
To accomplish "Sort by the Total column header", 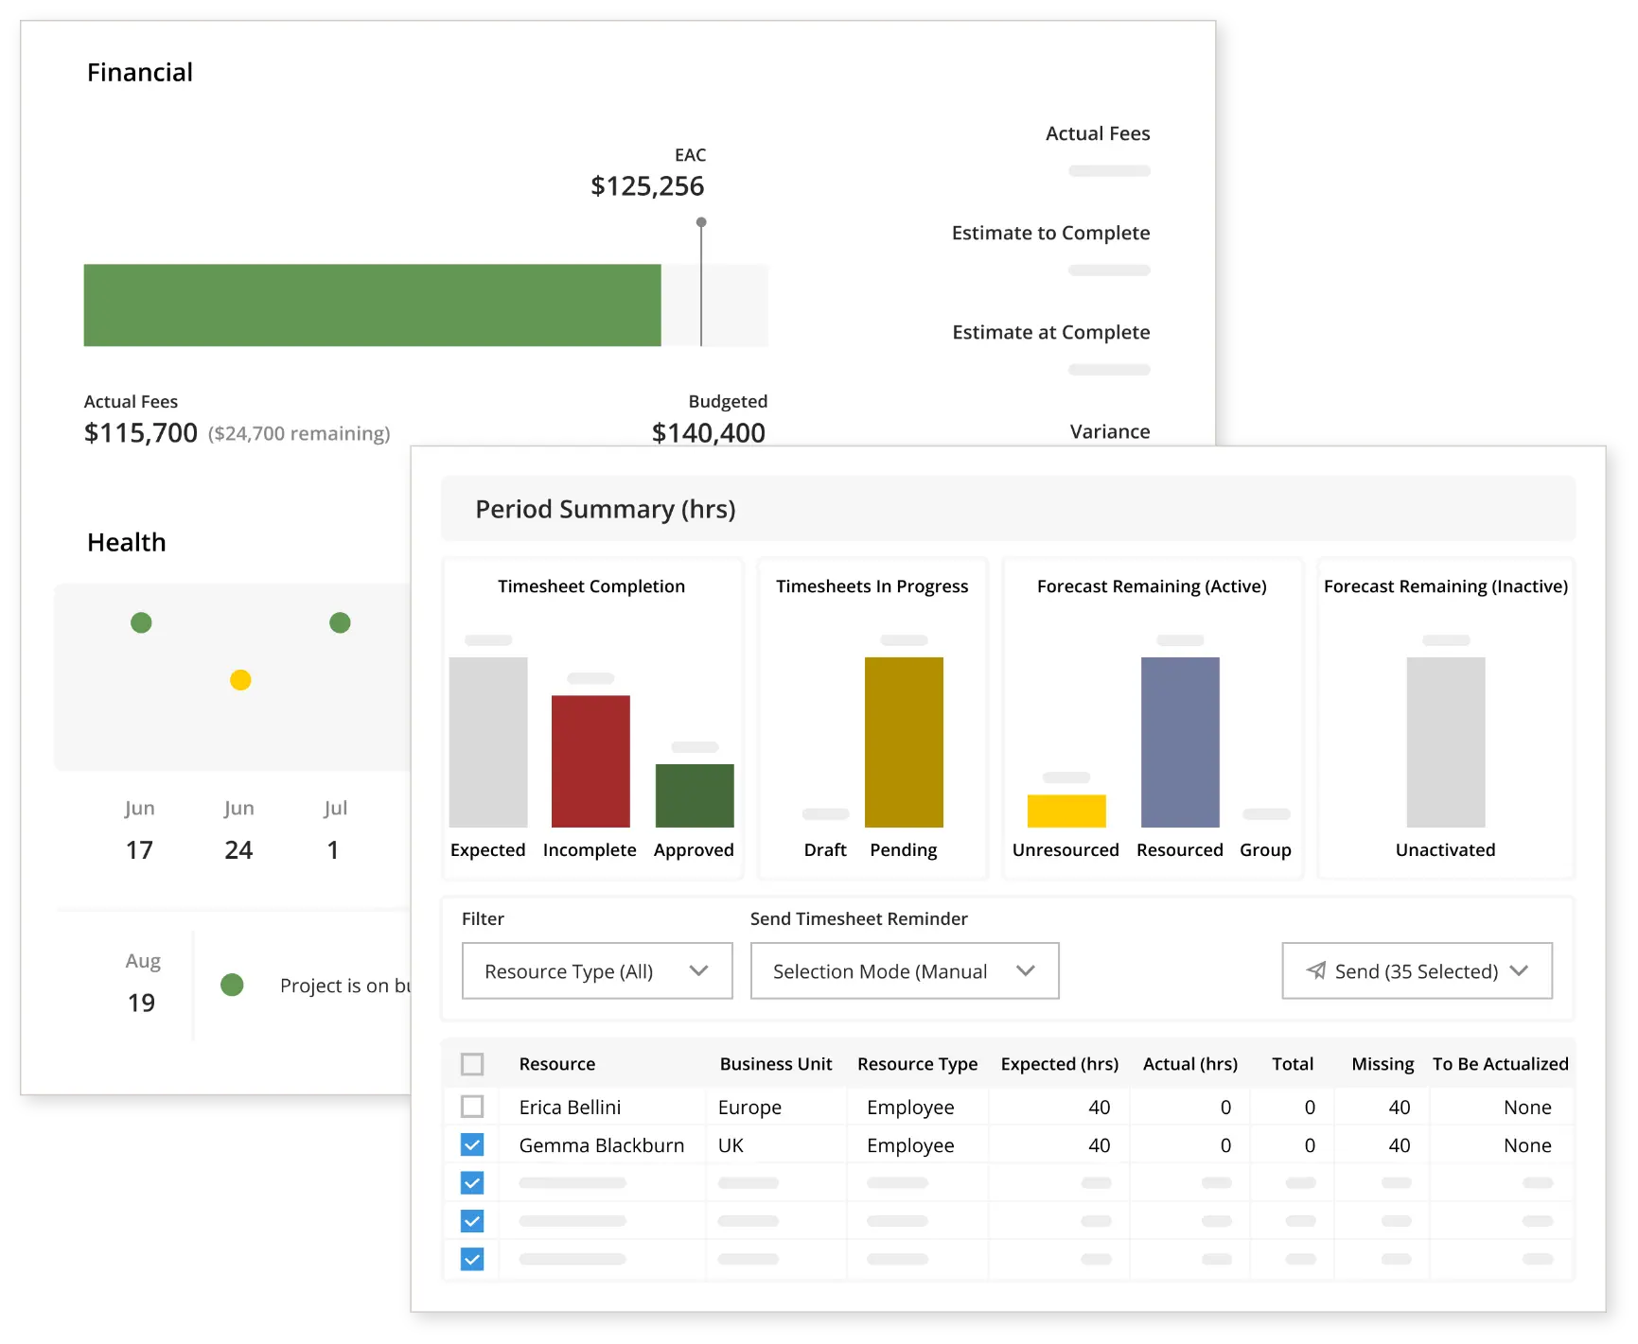I will pos(1293,1064).
